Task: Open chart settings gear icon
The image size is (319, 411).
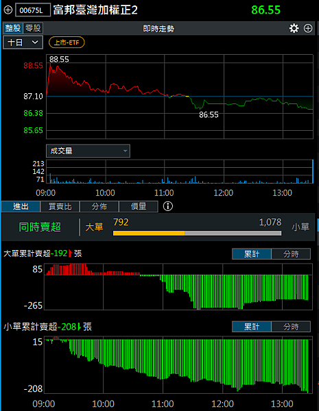Action: pos(294,28)
